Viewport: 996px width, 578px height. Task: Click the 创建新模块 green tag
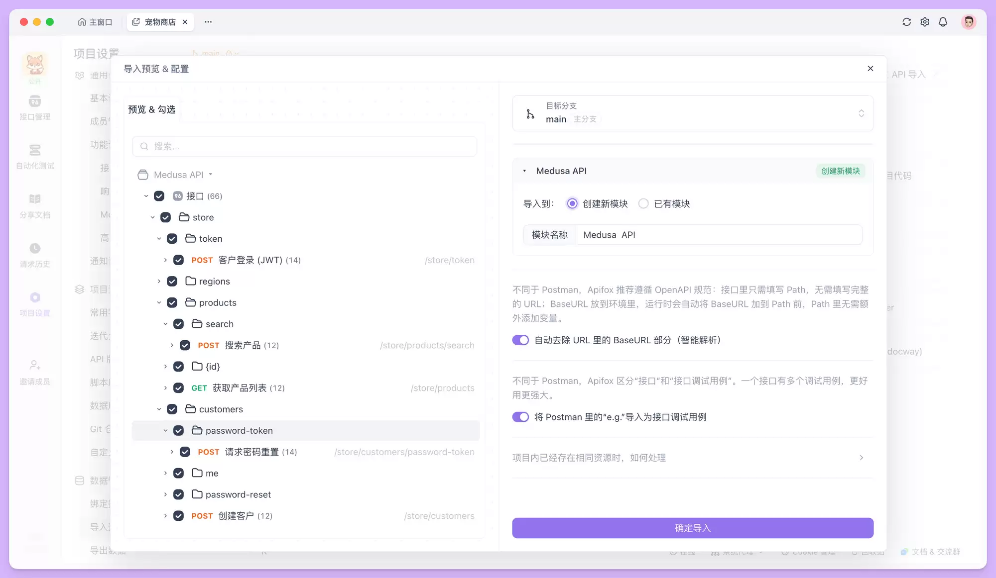840,171
